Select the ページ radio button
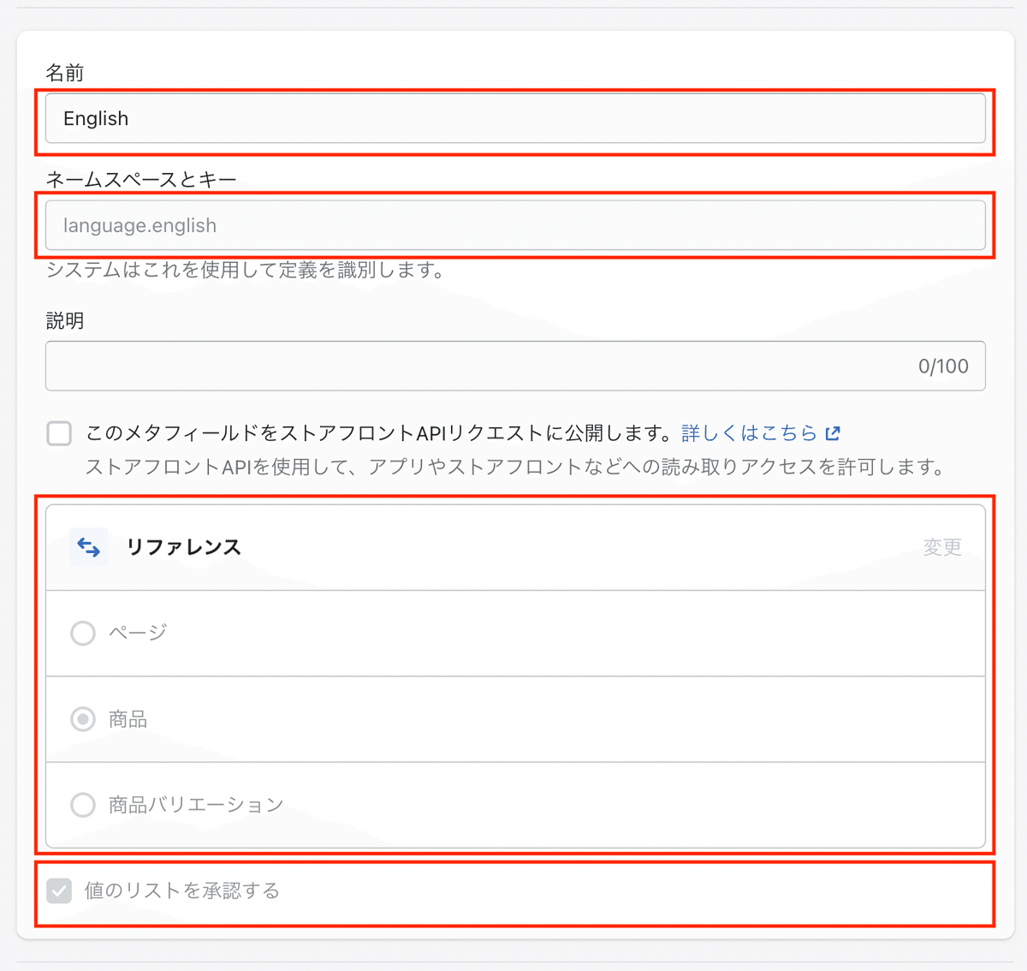Screen dimensions: 1027x971 (83, 634)
